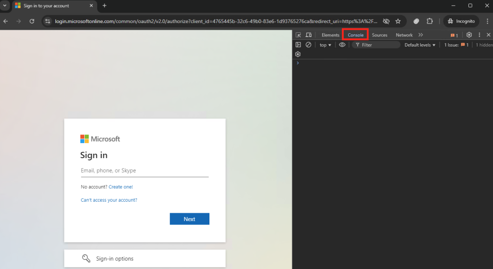Click the Incognito profile button

click(x=461, y=21)
